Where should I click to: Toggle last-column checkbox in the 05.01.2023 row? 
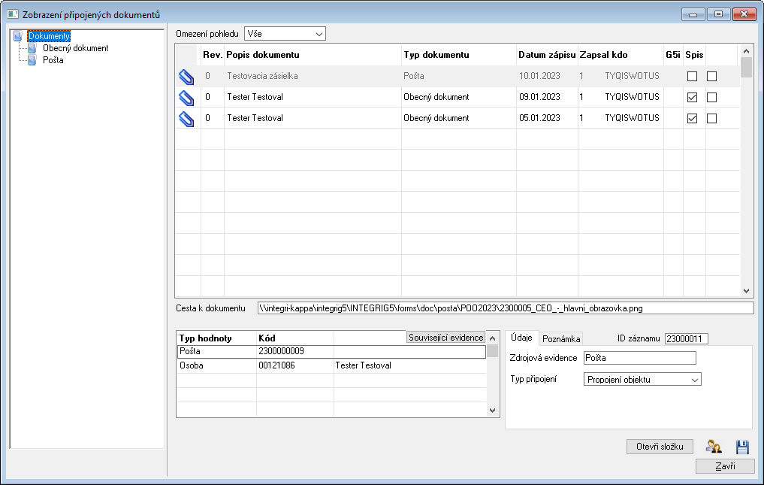point(712,118)
